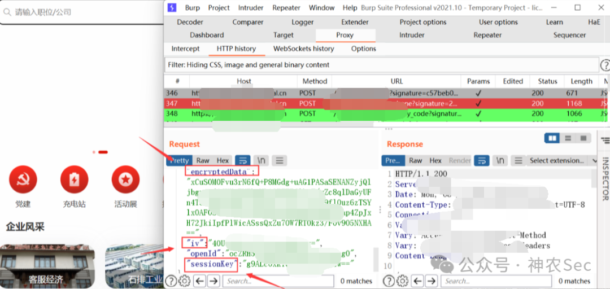Select the Hex view in Response pane
The width and height of the screenshot is (610, 289).
tap(435, 160)
